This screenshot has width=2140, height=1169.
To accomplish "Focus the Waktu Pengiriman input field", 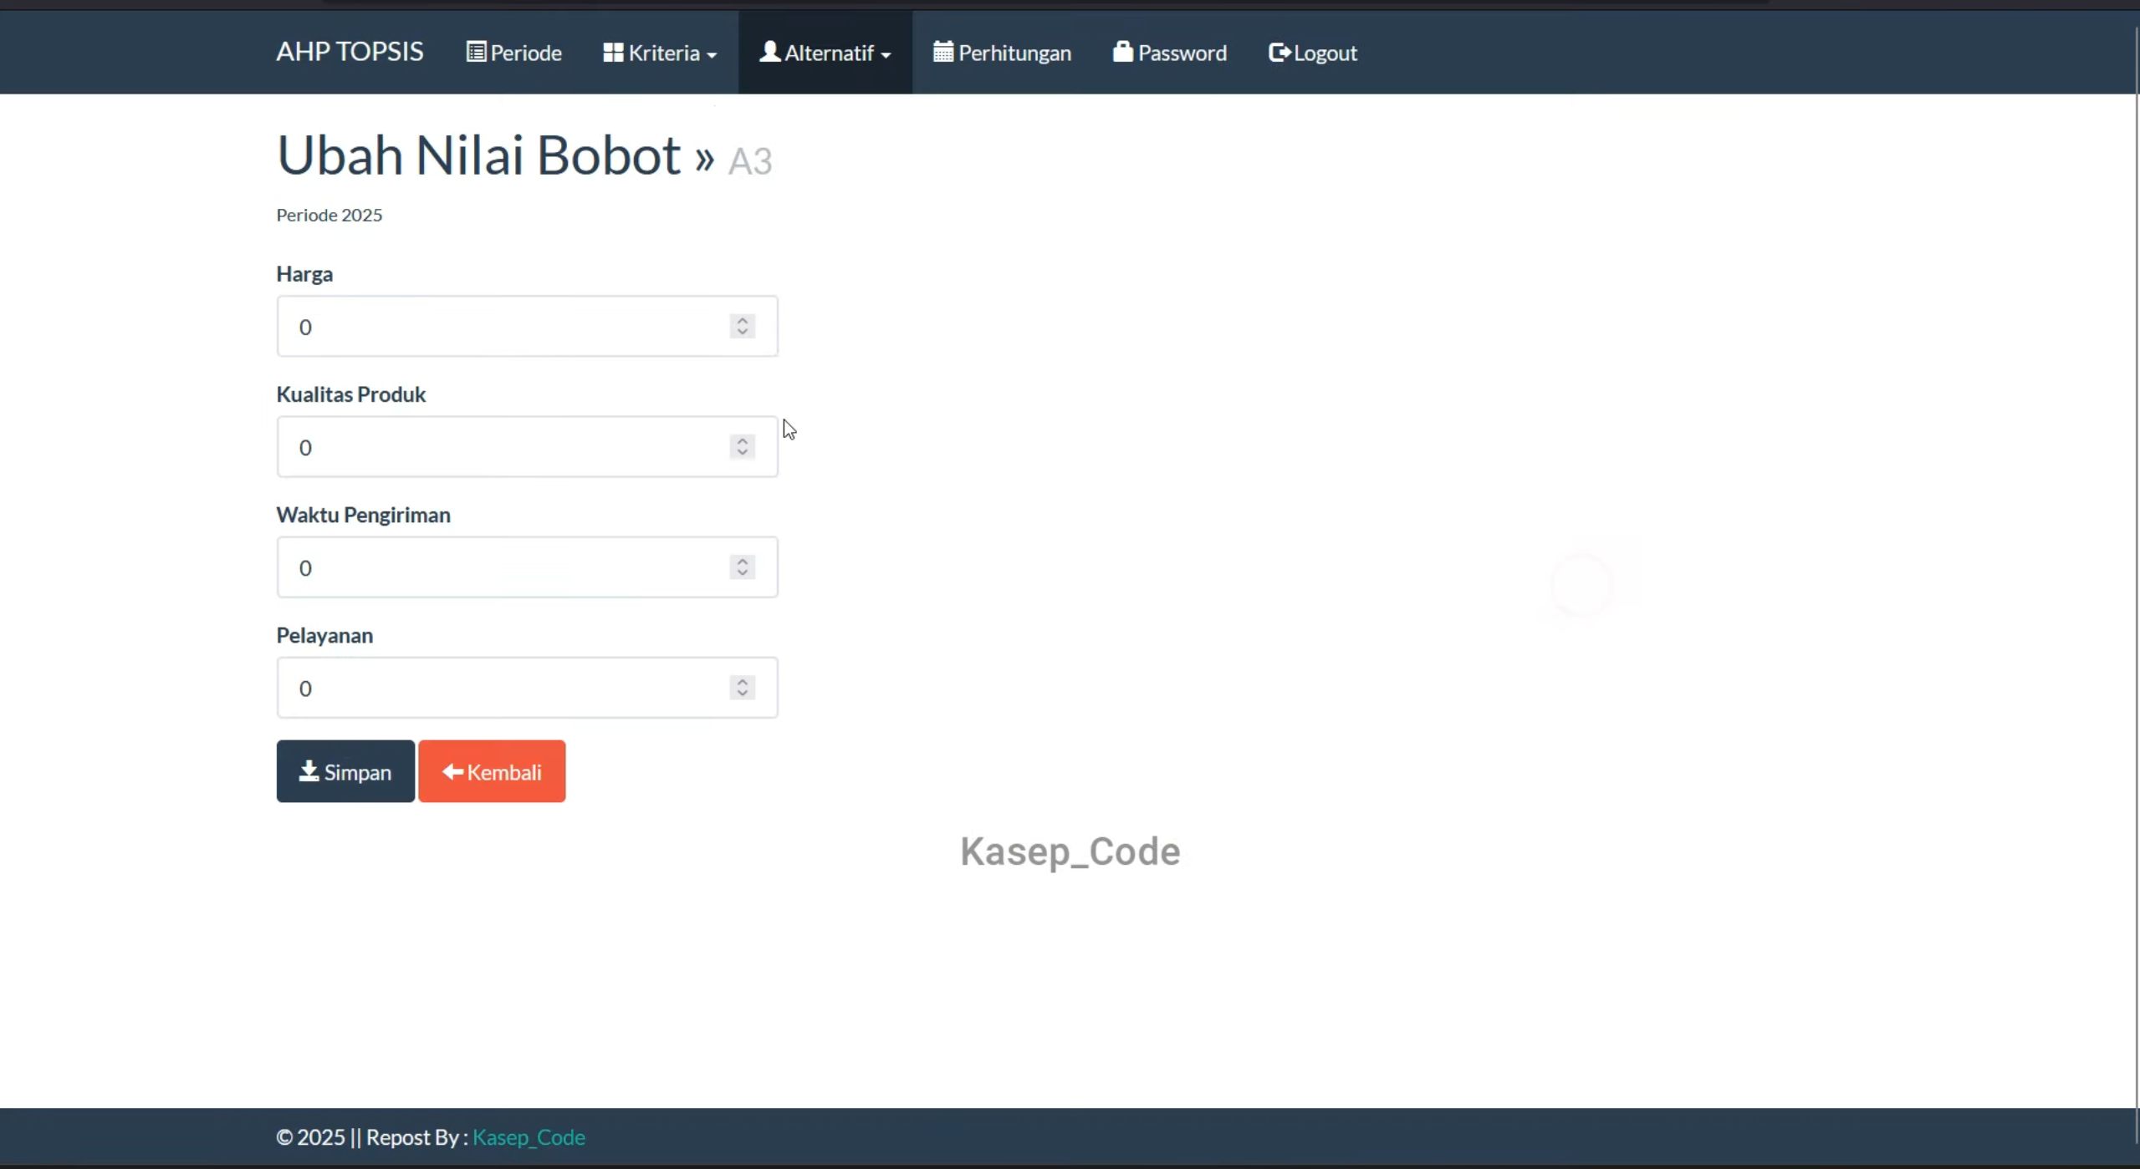I will tap(527, 567).
